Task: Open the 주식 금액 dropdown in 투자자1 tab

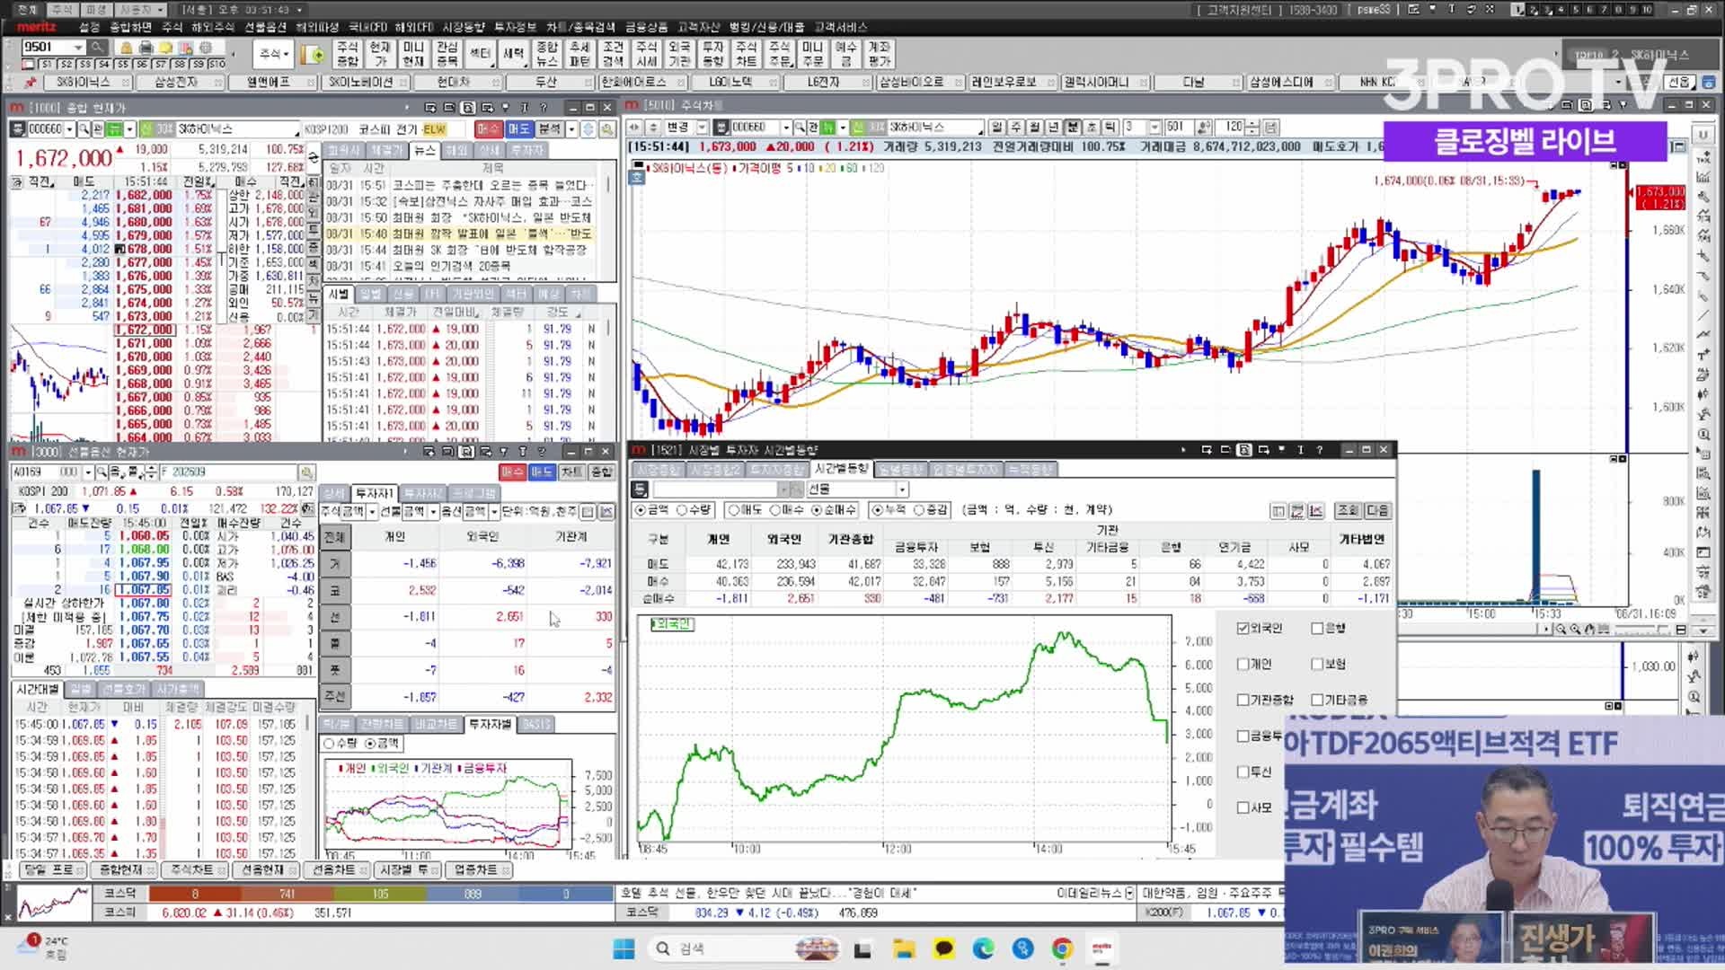Action: point(372,512)
